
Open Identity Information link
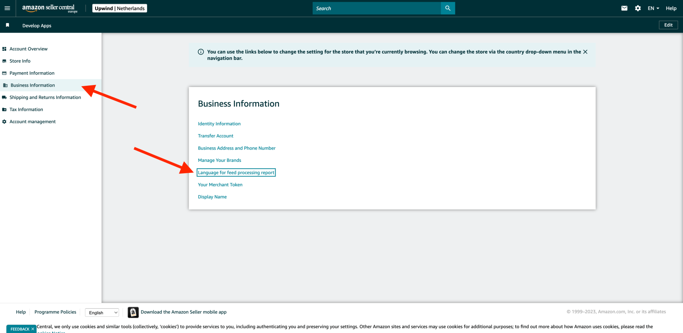[x=219, y=124]
